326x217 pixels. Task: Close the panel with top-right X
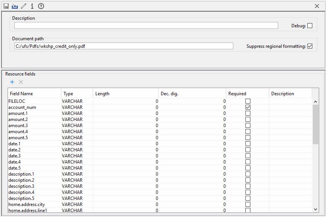pyautogui.click(x=317, y=6)
